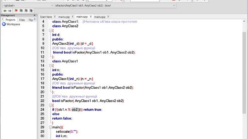Click 'int d;' on line 7
The height and width of the screenshot is (139, 248).
coord(56,35)
